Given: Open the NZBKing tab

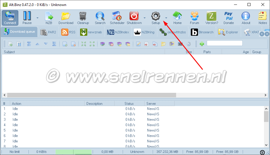Looking at the screenshot, I should point(144,32).
